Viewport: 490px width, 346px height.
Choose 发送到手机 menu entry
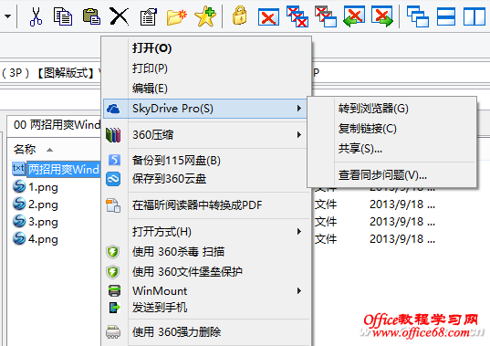point(207,308)
